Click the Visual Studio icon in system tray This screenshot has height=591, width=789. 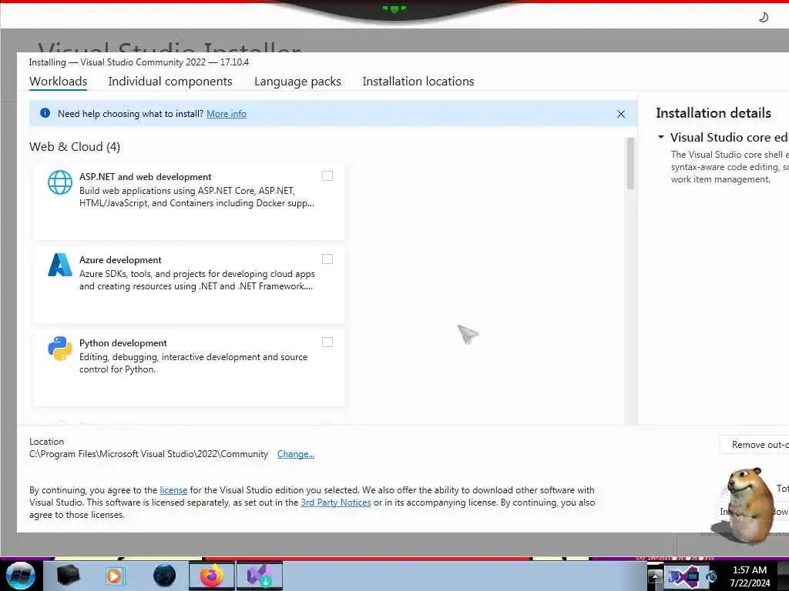[x=683, y=576]
